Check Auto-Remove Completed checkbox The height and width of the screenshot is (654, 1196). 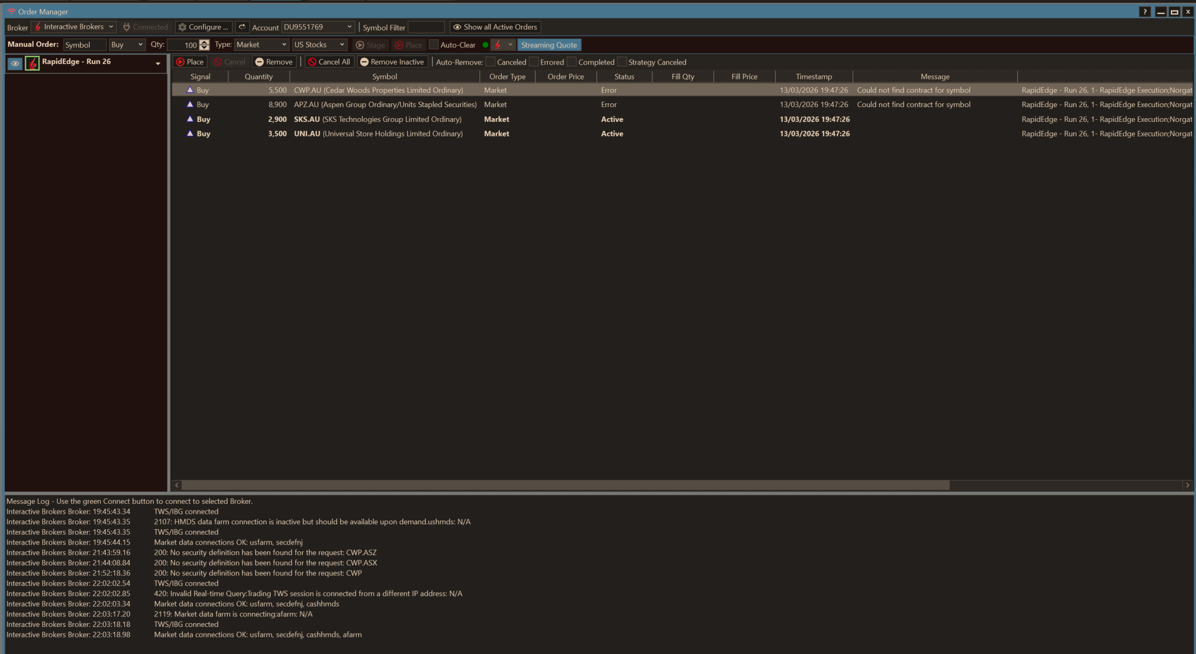[x=572, y=62]
